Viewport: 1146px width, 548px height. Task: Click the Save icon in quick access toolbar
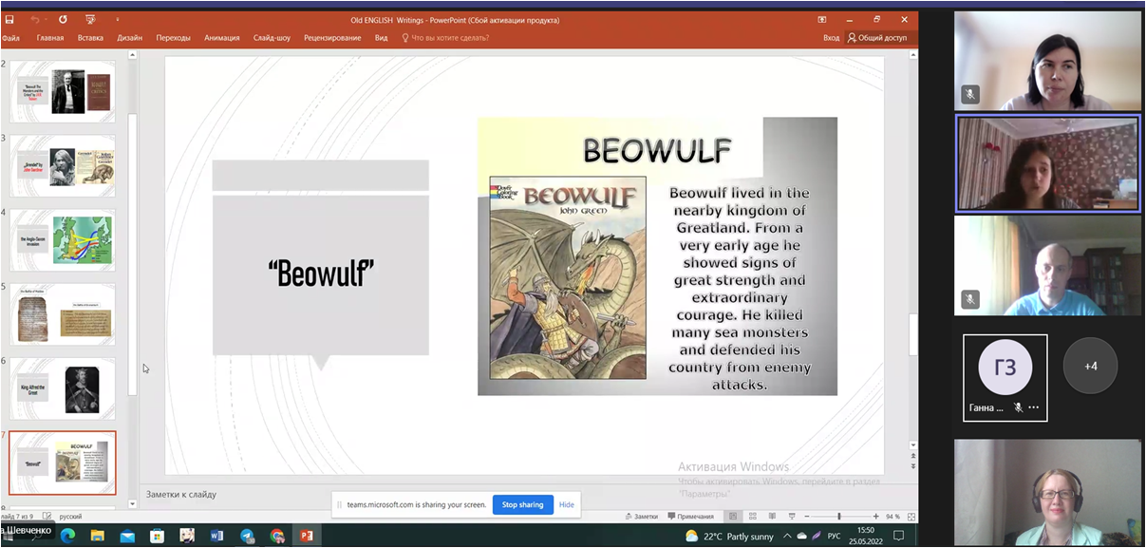coord(9,19)
